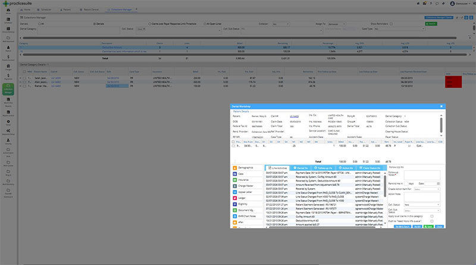Open Ledger in Denial Workshop sidebar
The width and height of the screenshot is (476, 265).
click(246, 198)
